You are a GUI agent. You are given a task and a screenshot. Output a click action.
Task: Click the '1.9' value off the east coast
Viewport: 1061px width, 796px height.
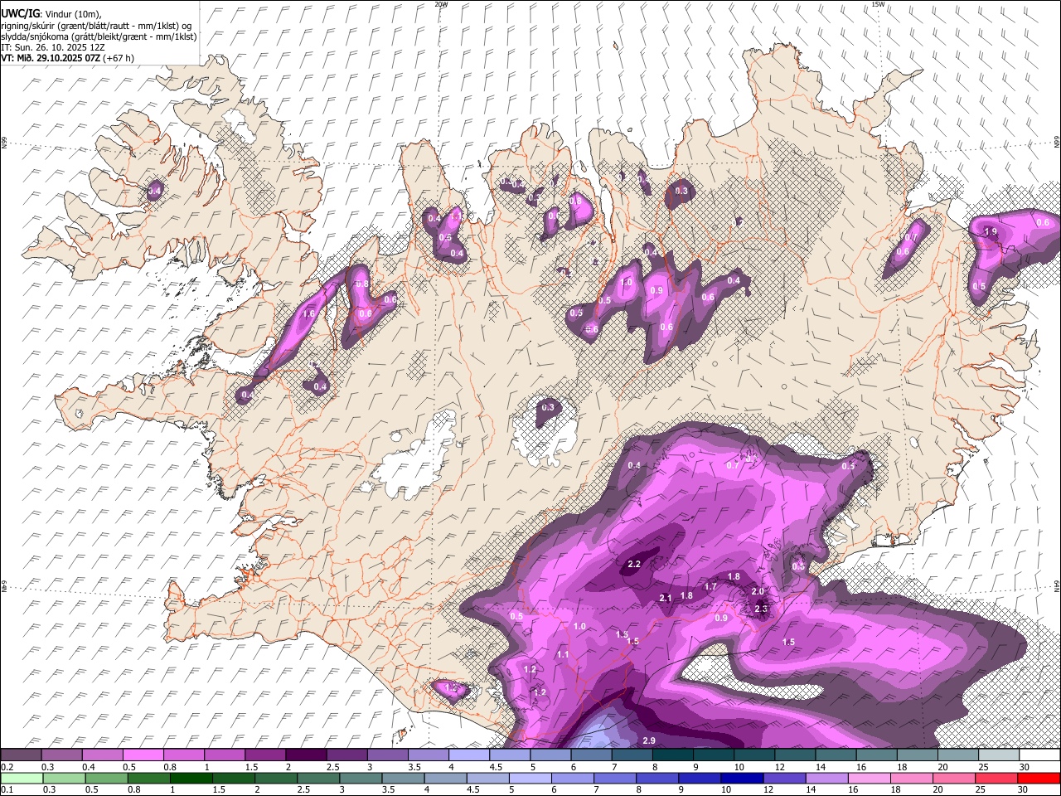991,232
